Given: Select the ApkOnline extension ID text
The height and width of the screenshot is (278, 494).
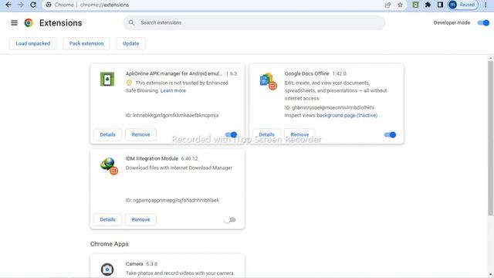Looking at the screenshot, I should pyautogui.click(x=172, y=115).
